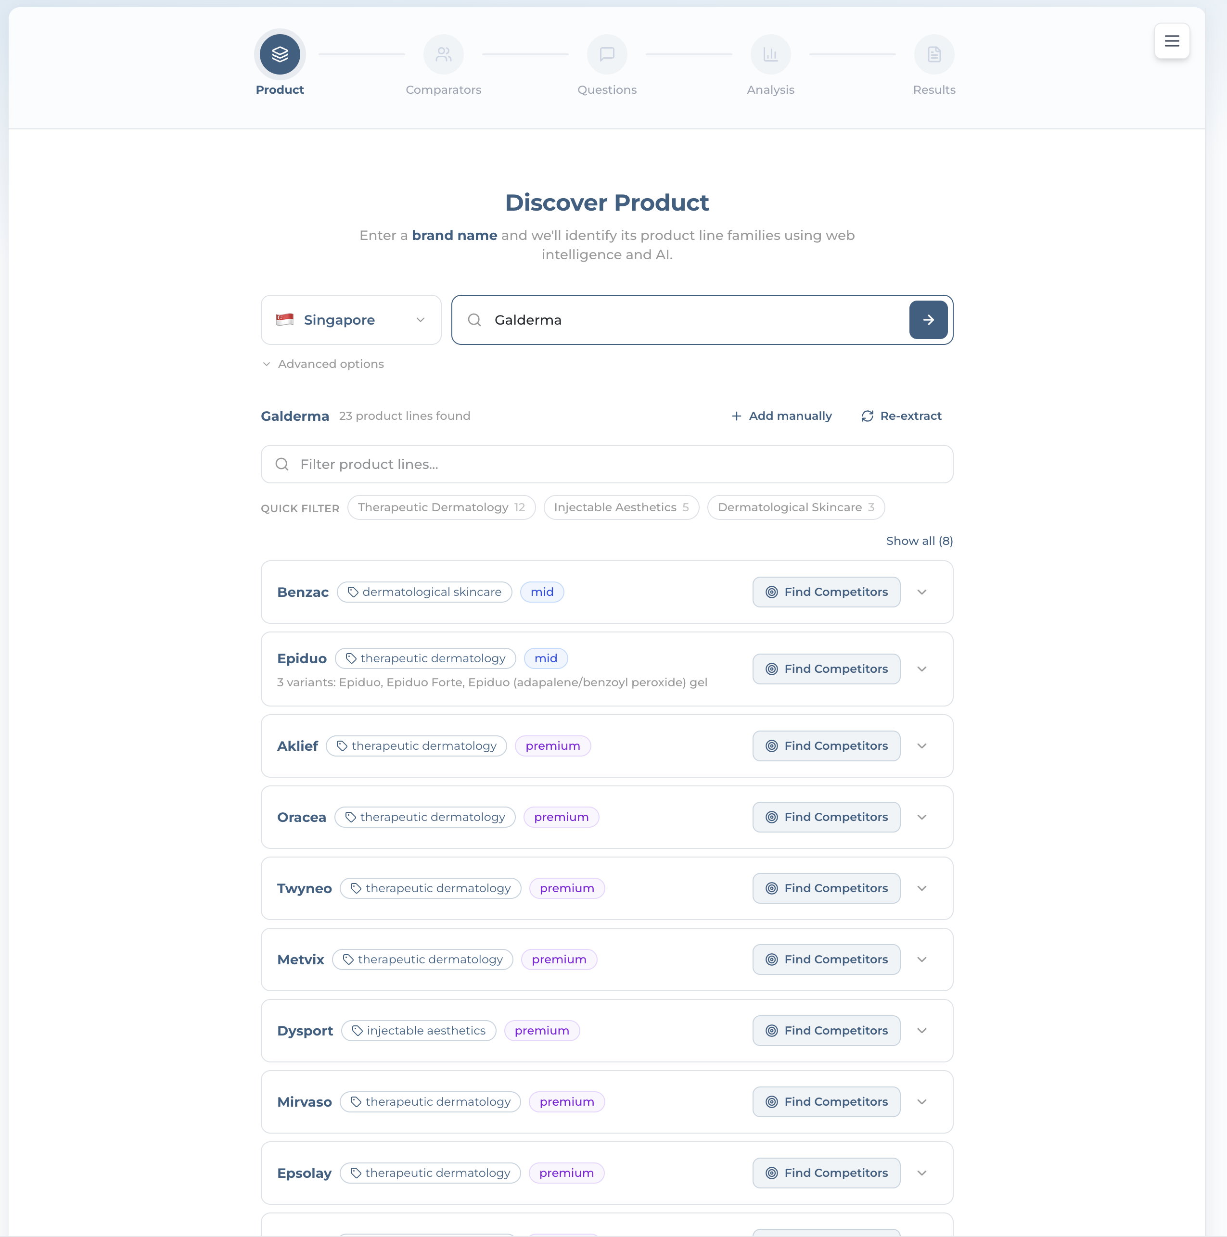
Task: Click the Comparators step people icon
Action: click(x=443, y=54)
